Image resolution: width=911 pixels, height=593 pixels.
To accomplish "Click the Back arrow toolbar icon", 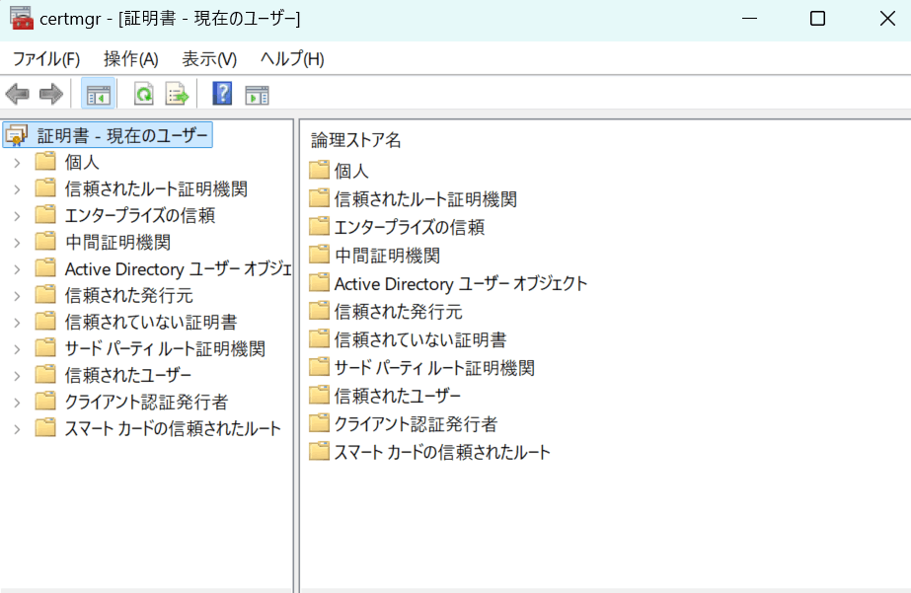I will click(x=18, y=94).
